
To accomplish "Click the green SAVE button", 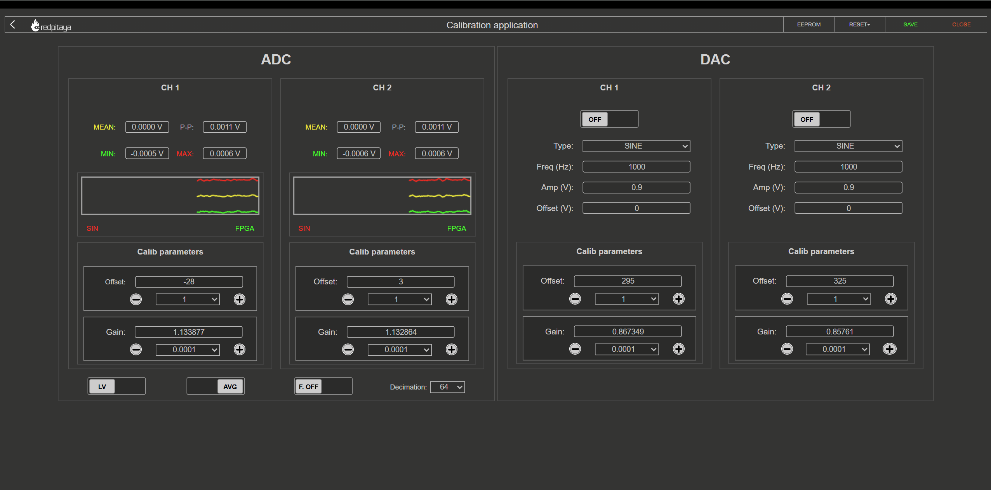I will click(911, 24).
